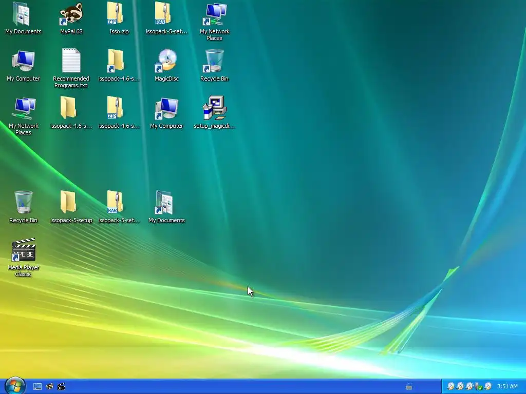
Task: Launch MPC-BE from Quick Launch bar
Action: 61,387
